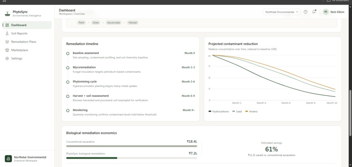Open help via the question mark icon
The image size is (352, 167).
(305, 12)
